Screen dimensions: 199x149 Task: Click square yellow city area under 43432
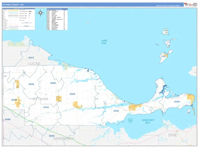pos(59,99)
